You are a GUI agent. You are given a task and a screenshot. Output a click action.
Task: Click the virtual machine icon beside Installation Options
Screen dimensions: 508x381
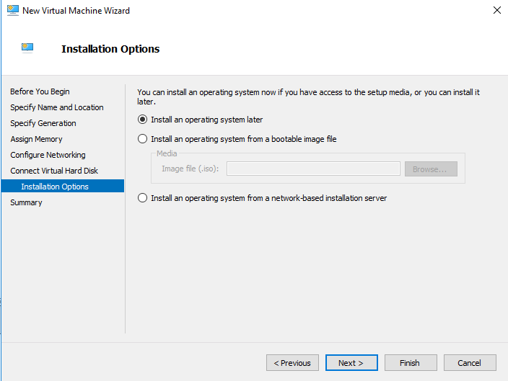point(27,48)
